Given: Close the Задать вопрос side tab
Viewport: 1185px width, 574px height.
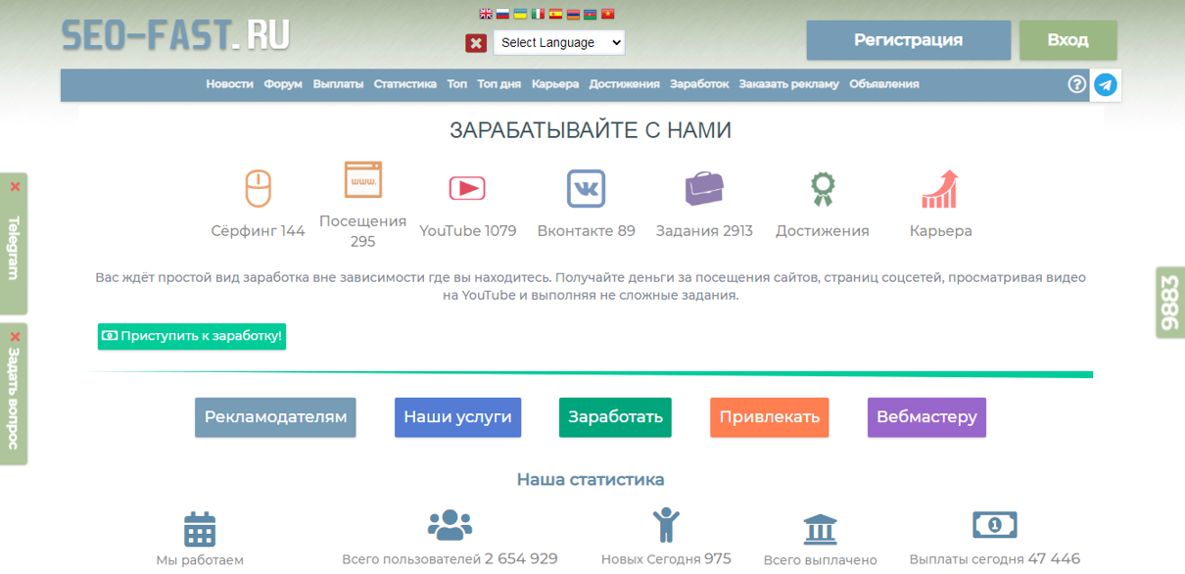Looking at the screenshot, I should [x=15, y=336].
